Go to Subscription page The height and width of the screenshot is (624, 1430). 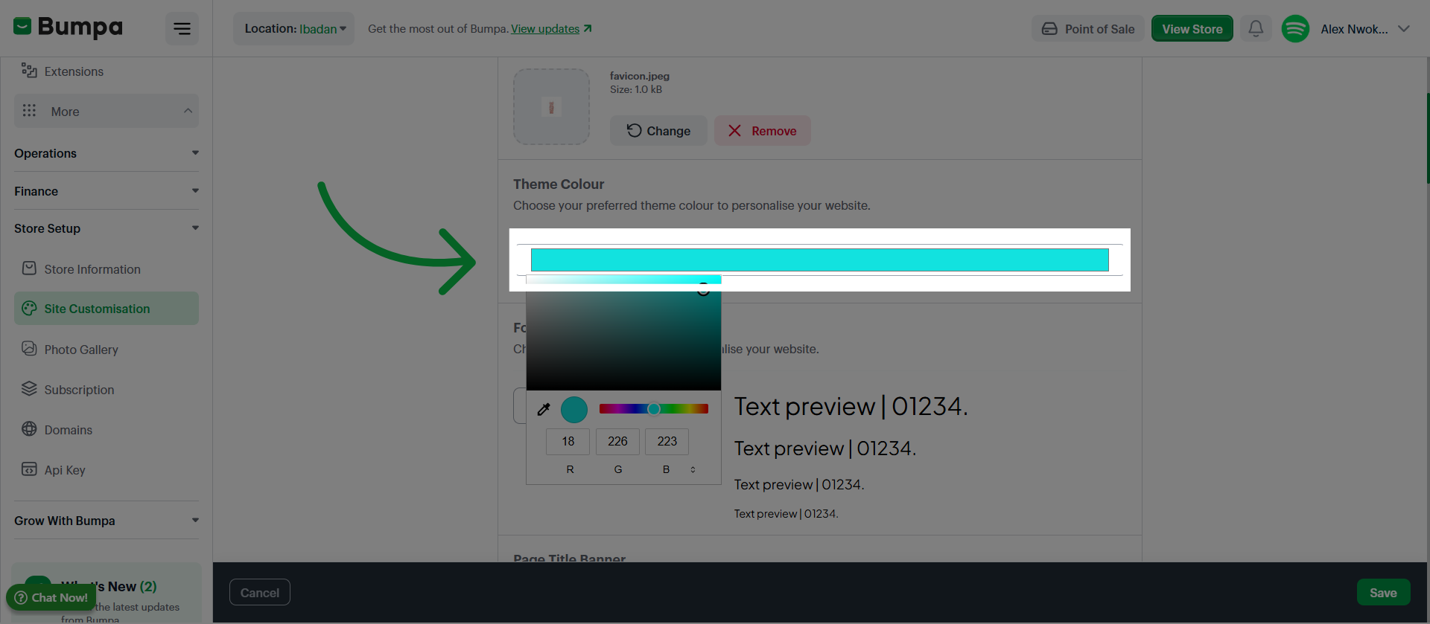point(79,390)
